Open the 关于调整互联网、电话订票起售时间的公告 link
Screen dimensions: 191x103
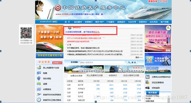pyautogui.click(x=83, y=48)
